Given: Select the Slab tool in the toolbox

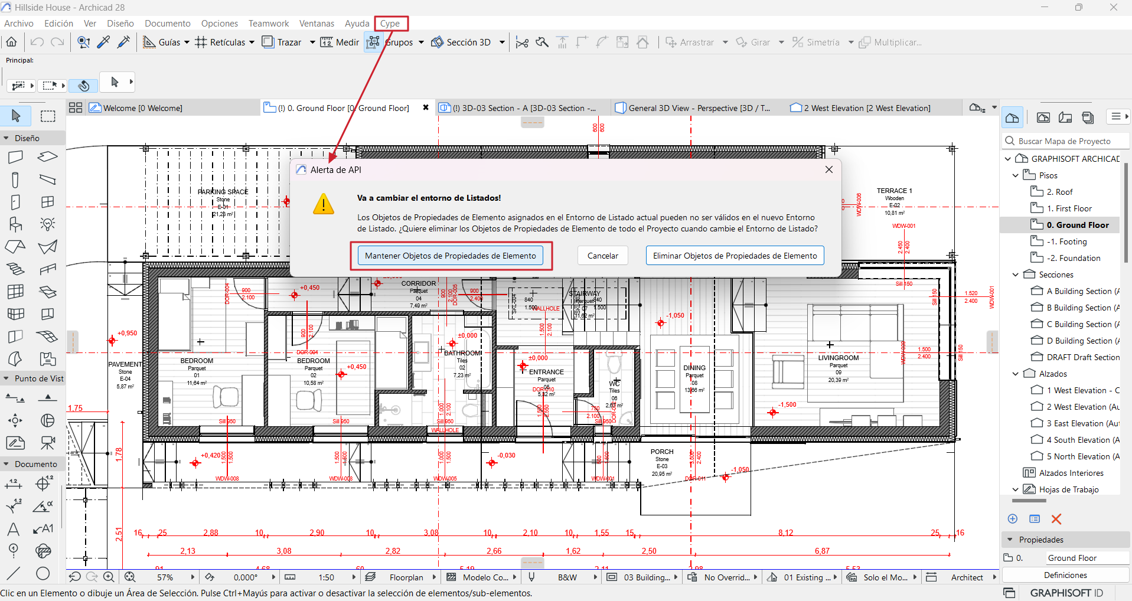Looking at the screenshot, I should point(47,157).
